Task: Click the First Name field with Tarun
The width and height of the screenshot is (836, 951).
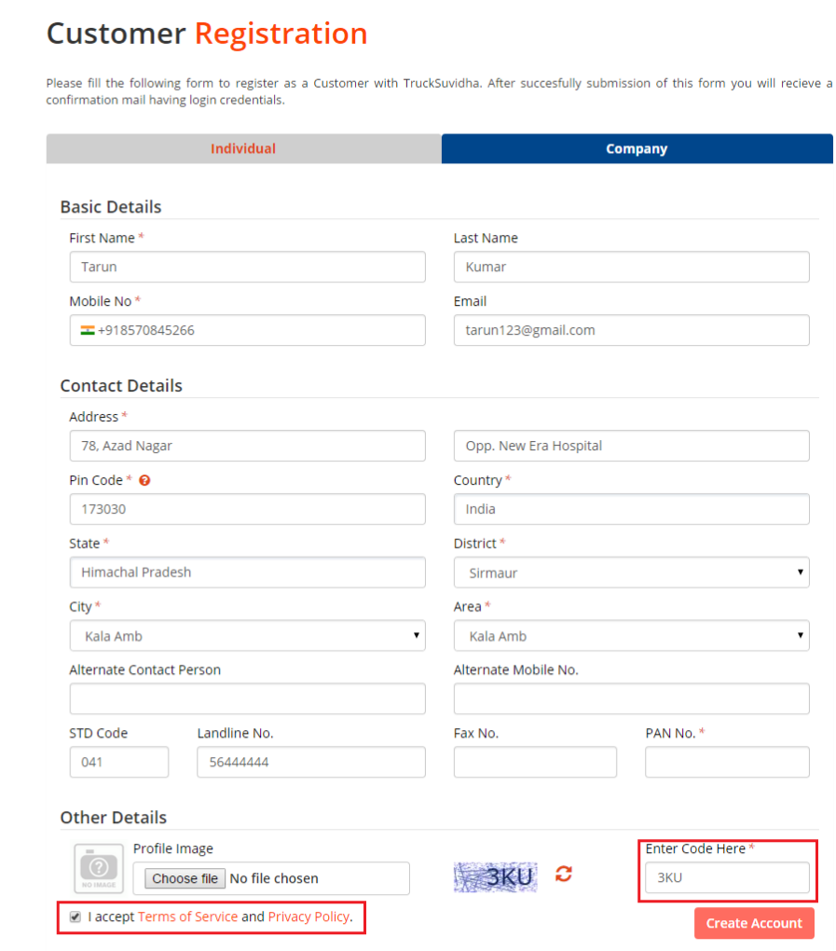Action: pyautogui.click(x=247, y=267)
